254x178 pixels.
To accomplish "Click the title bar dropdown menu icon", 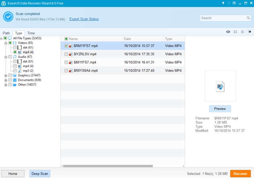I will [x=234, y=3].
